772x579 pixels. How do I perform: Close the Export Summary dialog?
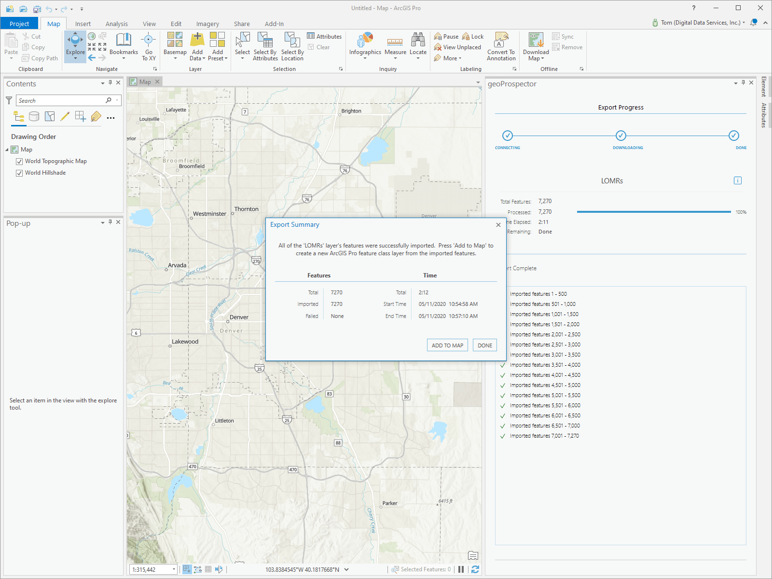(498, 225)
